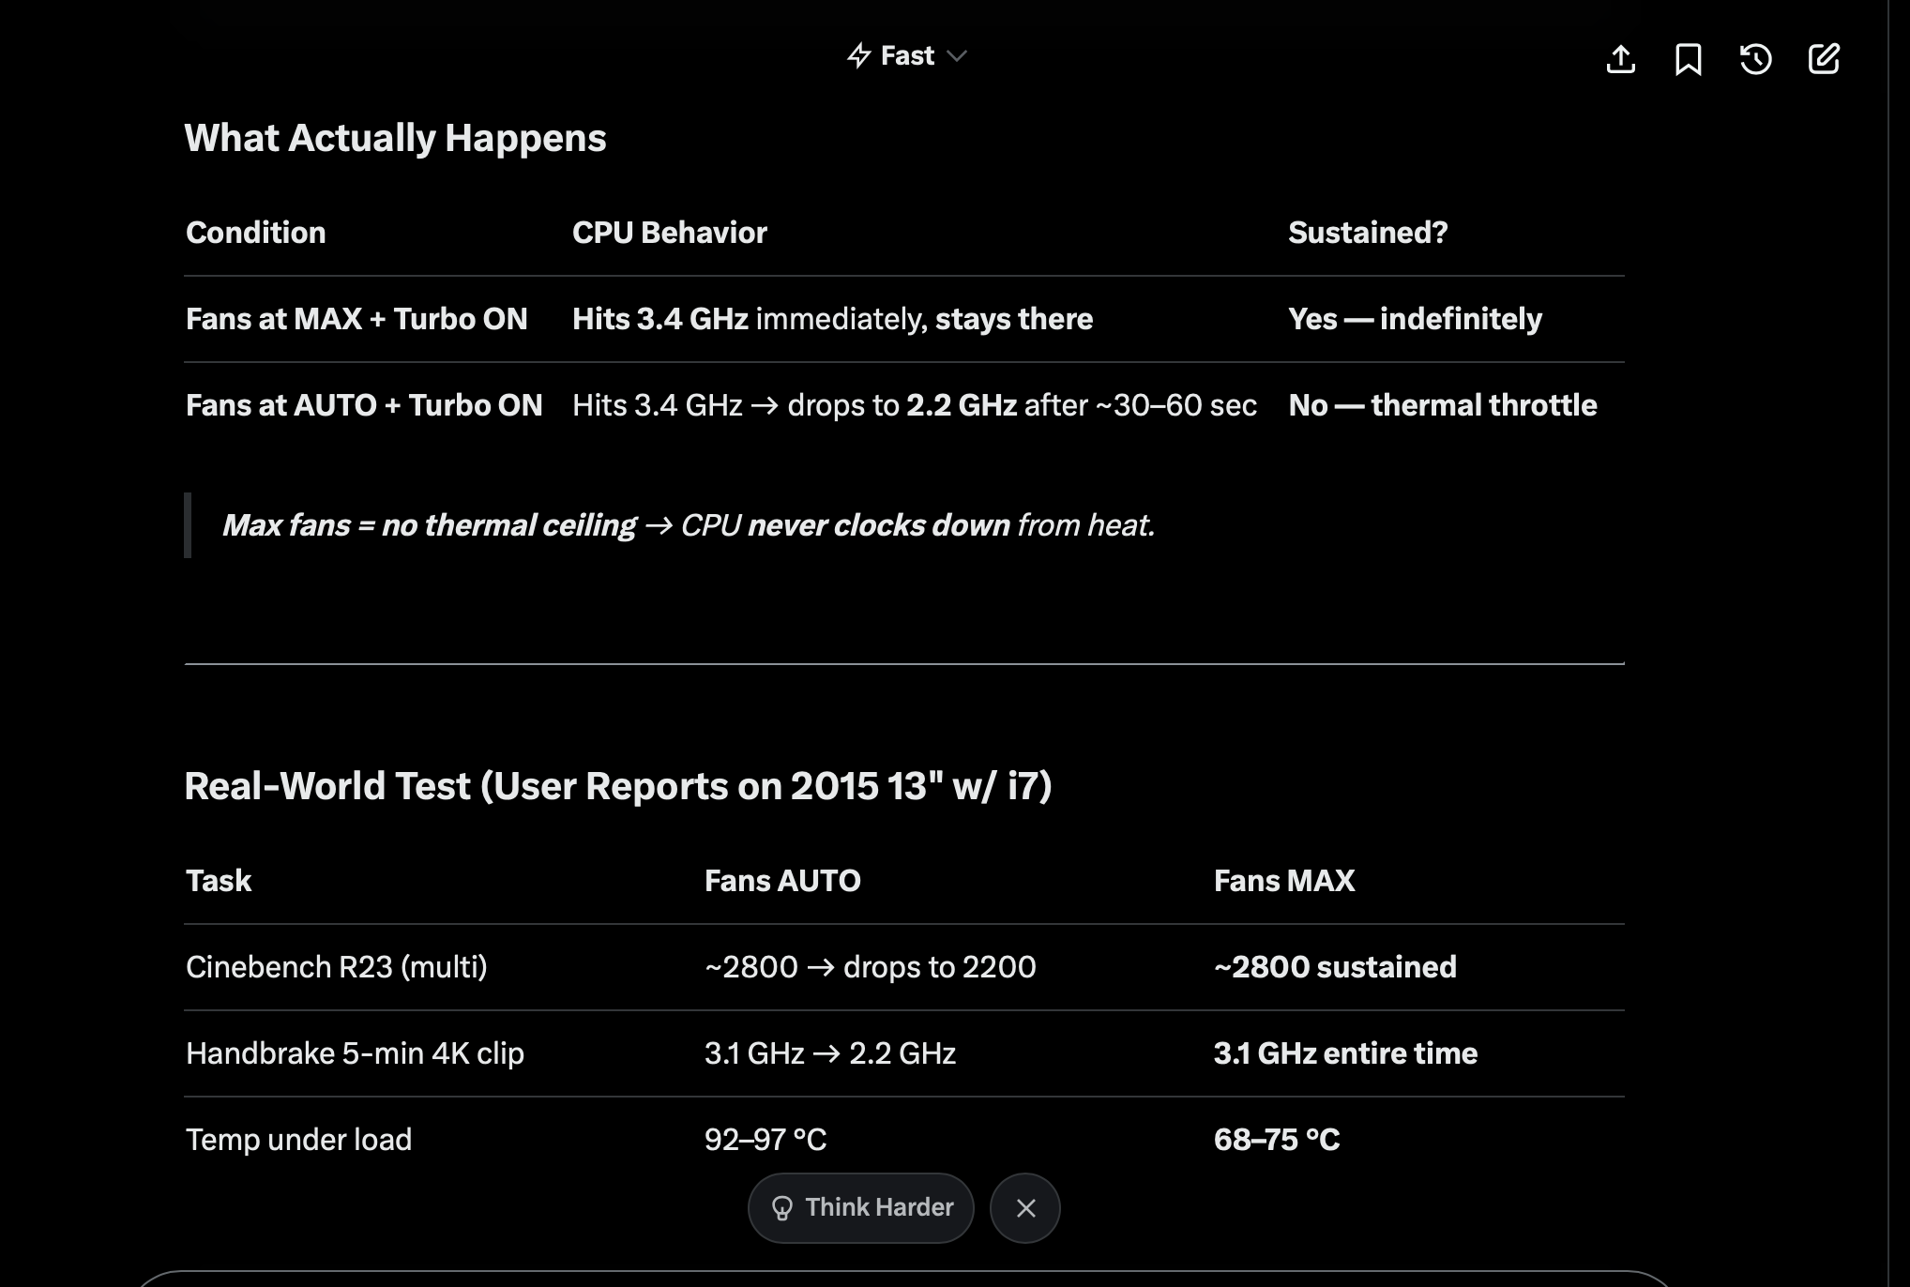Bookmark this conversation
The image size is (1910, 1287).
1688,59
